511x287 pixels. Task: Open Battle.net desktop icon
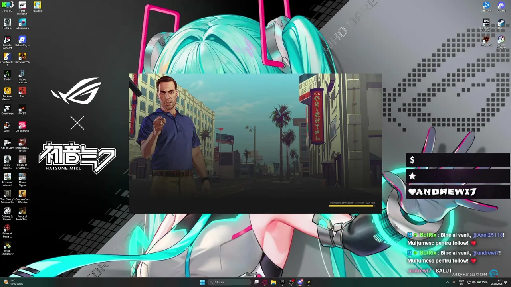(486, 6)
